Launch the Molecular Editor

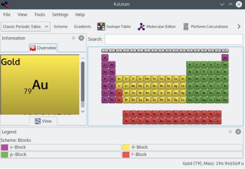[x=157, y=26]
